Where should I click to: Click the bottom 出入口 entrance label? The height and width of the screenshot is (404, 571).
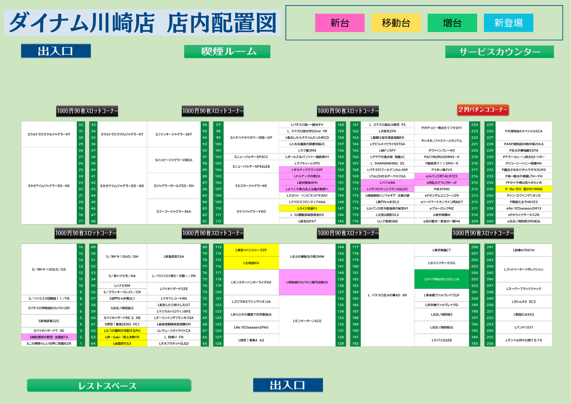(x=288, y=385)
